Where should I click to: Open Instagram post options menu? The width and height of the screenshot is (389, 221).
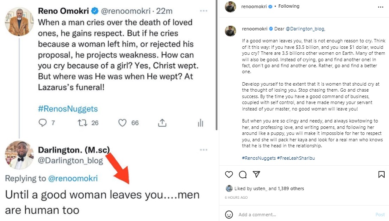[381, 7]
